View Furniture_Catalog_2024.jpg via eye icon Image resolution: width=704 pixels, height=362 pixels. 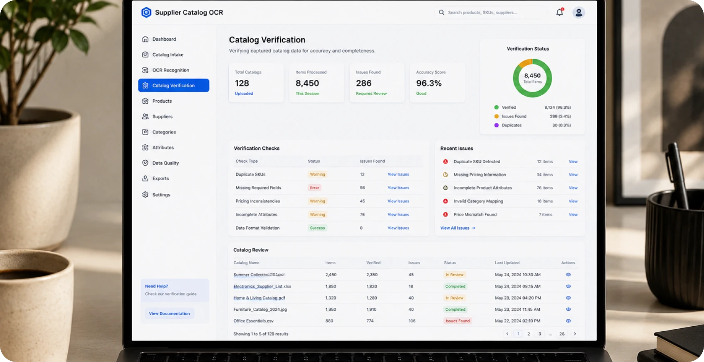click(x=568, y=309)
